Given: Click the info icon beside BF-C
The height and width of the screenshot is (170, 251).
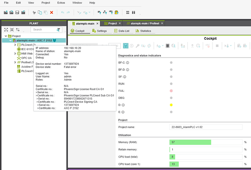Looking at the screenshot, I should pos(128,63).
